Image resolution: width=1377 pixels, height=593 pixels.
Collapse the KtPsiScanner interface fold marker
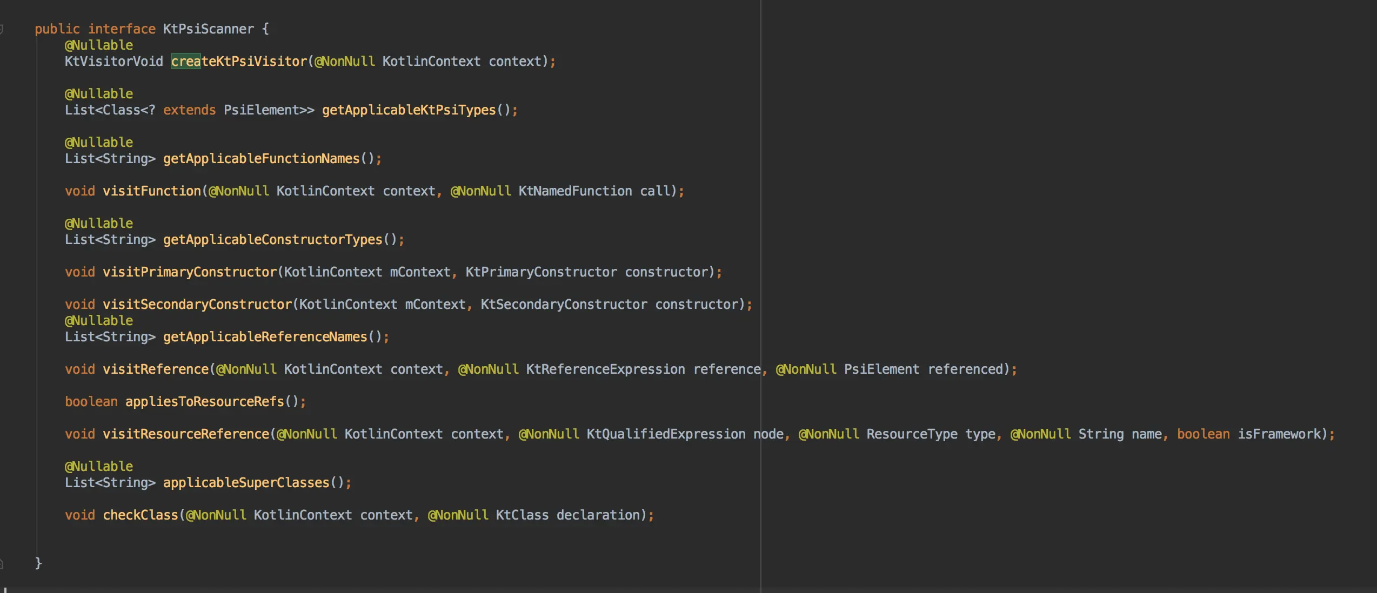(2, 29)
